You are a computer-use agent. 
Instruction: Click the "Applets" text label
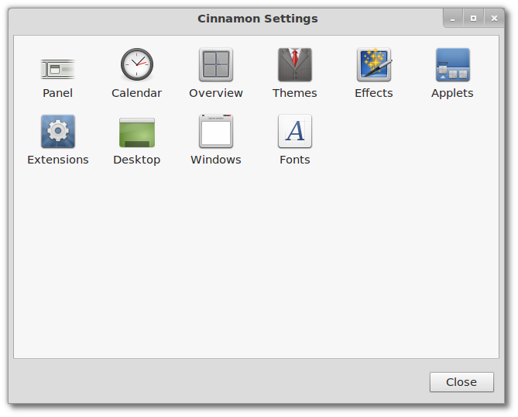pyautogui.click(x=452, y=93)
